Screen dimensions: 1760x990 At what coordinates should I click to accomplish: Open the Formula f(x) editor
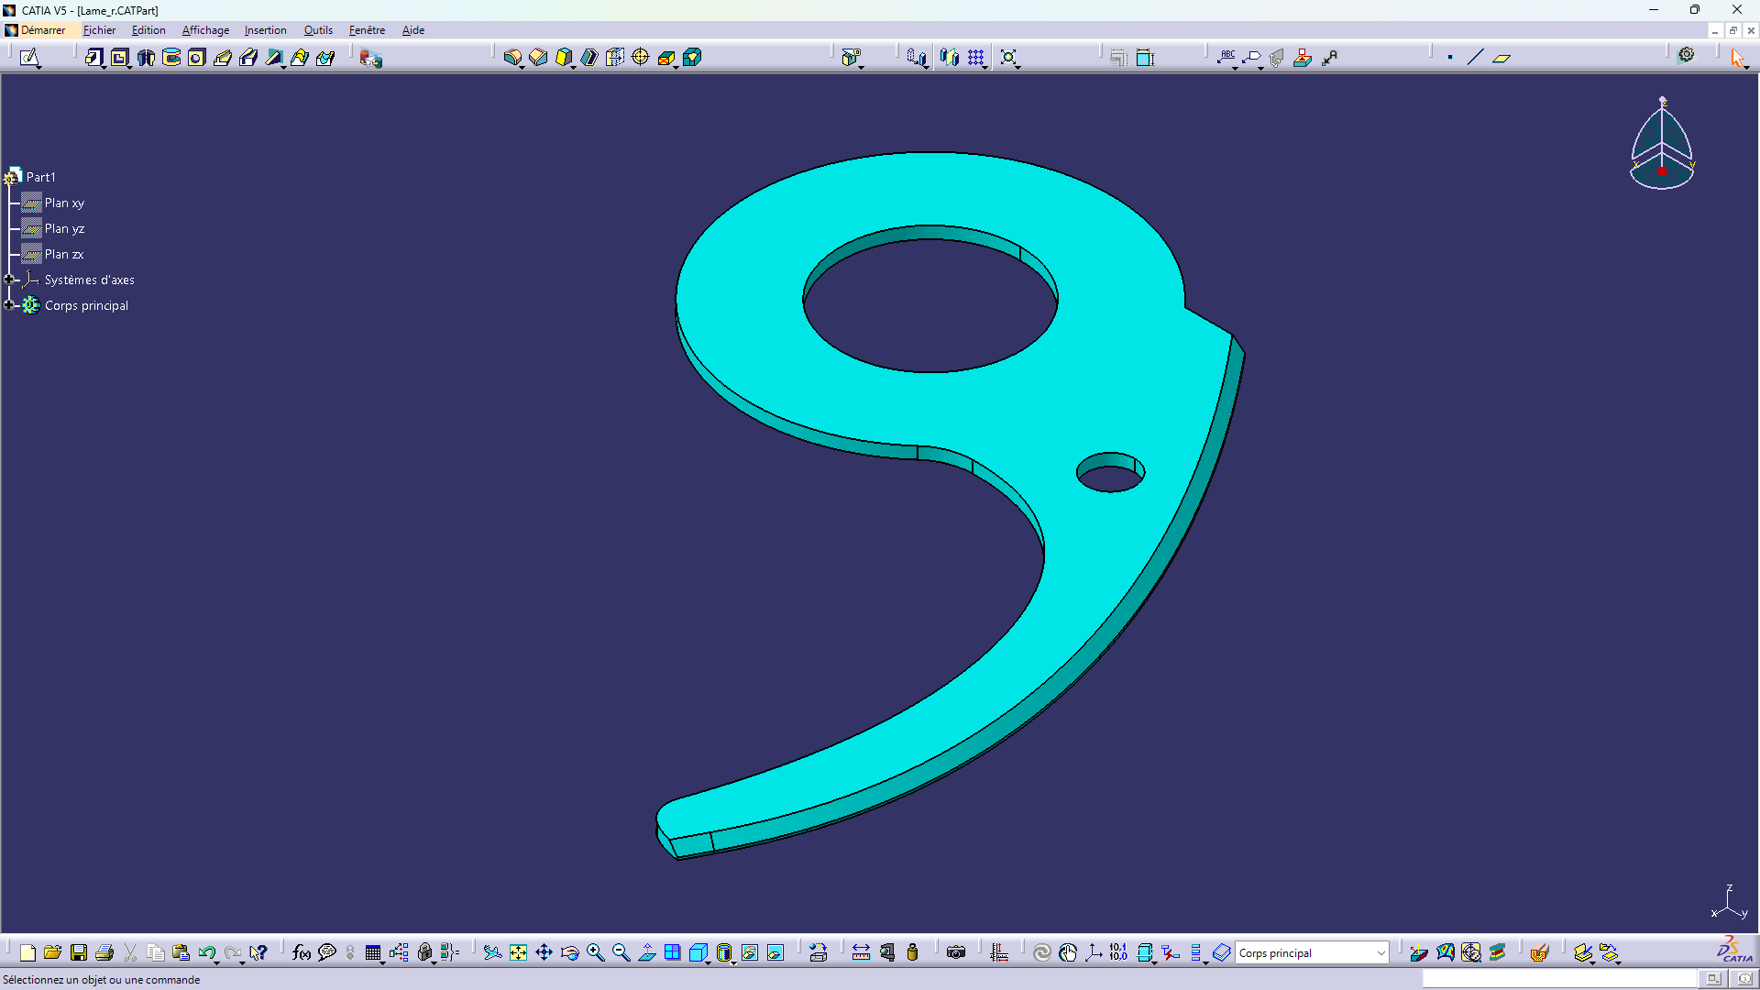click(x=302, y=953)
